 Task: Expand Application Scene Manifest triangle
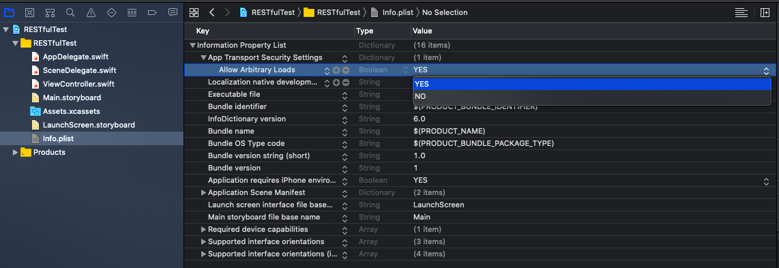pyautogui.click(x=204, y=192)
